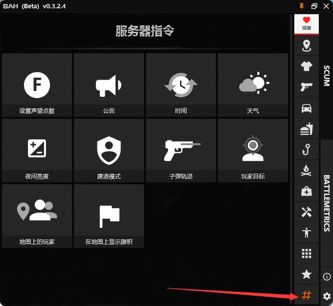Screen dimensions: 333x306
Task: Select the car vehicles sidebar icon
Action: click(307, 108)
